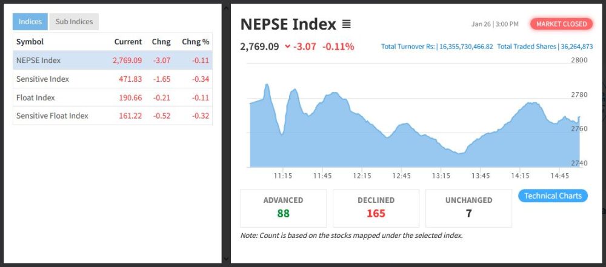Click the scroll-down arrow at panel bottom
The image size is (606, 267).
[226, 259]
